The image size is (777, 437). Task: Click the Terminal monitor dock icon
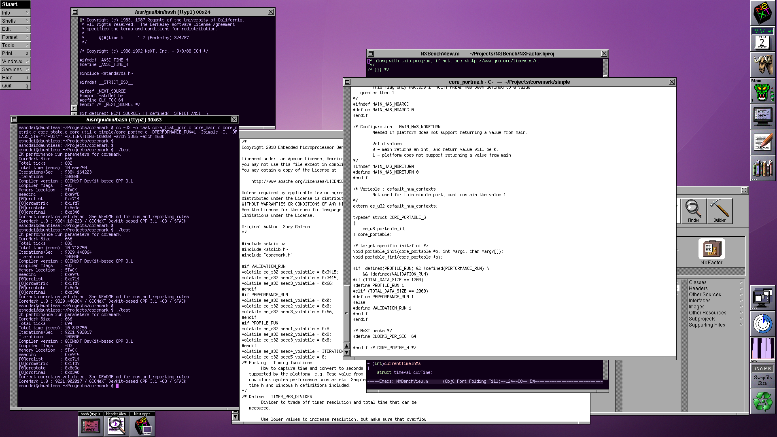[762, 117]
